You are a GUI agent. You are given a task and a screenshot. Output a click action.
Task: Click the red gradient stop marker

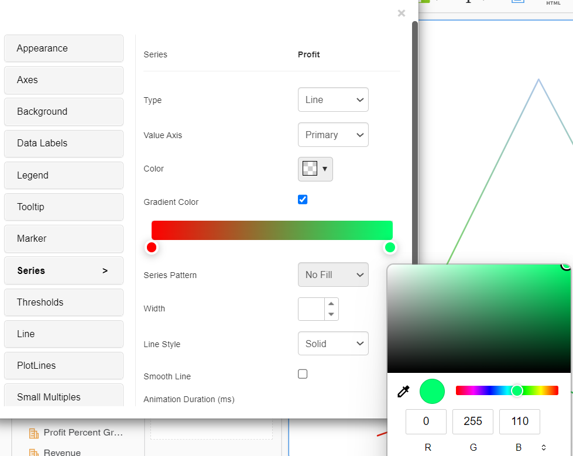(x=152, y=247)
